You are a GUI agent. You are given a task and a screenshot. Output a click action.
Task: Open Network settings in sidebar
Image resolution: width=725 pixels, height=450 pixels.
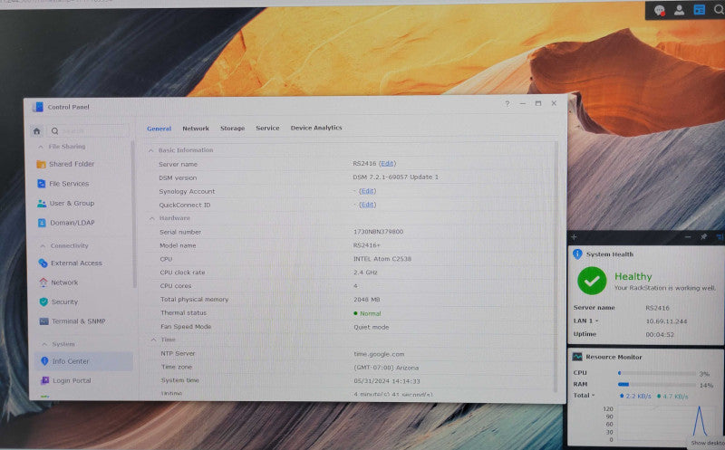coord(59,282)
